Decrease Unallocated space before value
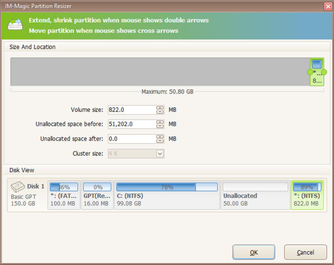This screenshot has height=265, width=334. click(160, 126)
